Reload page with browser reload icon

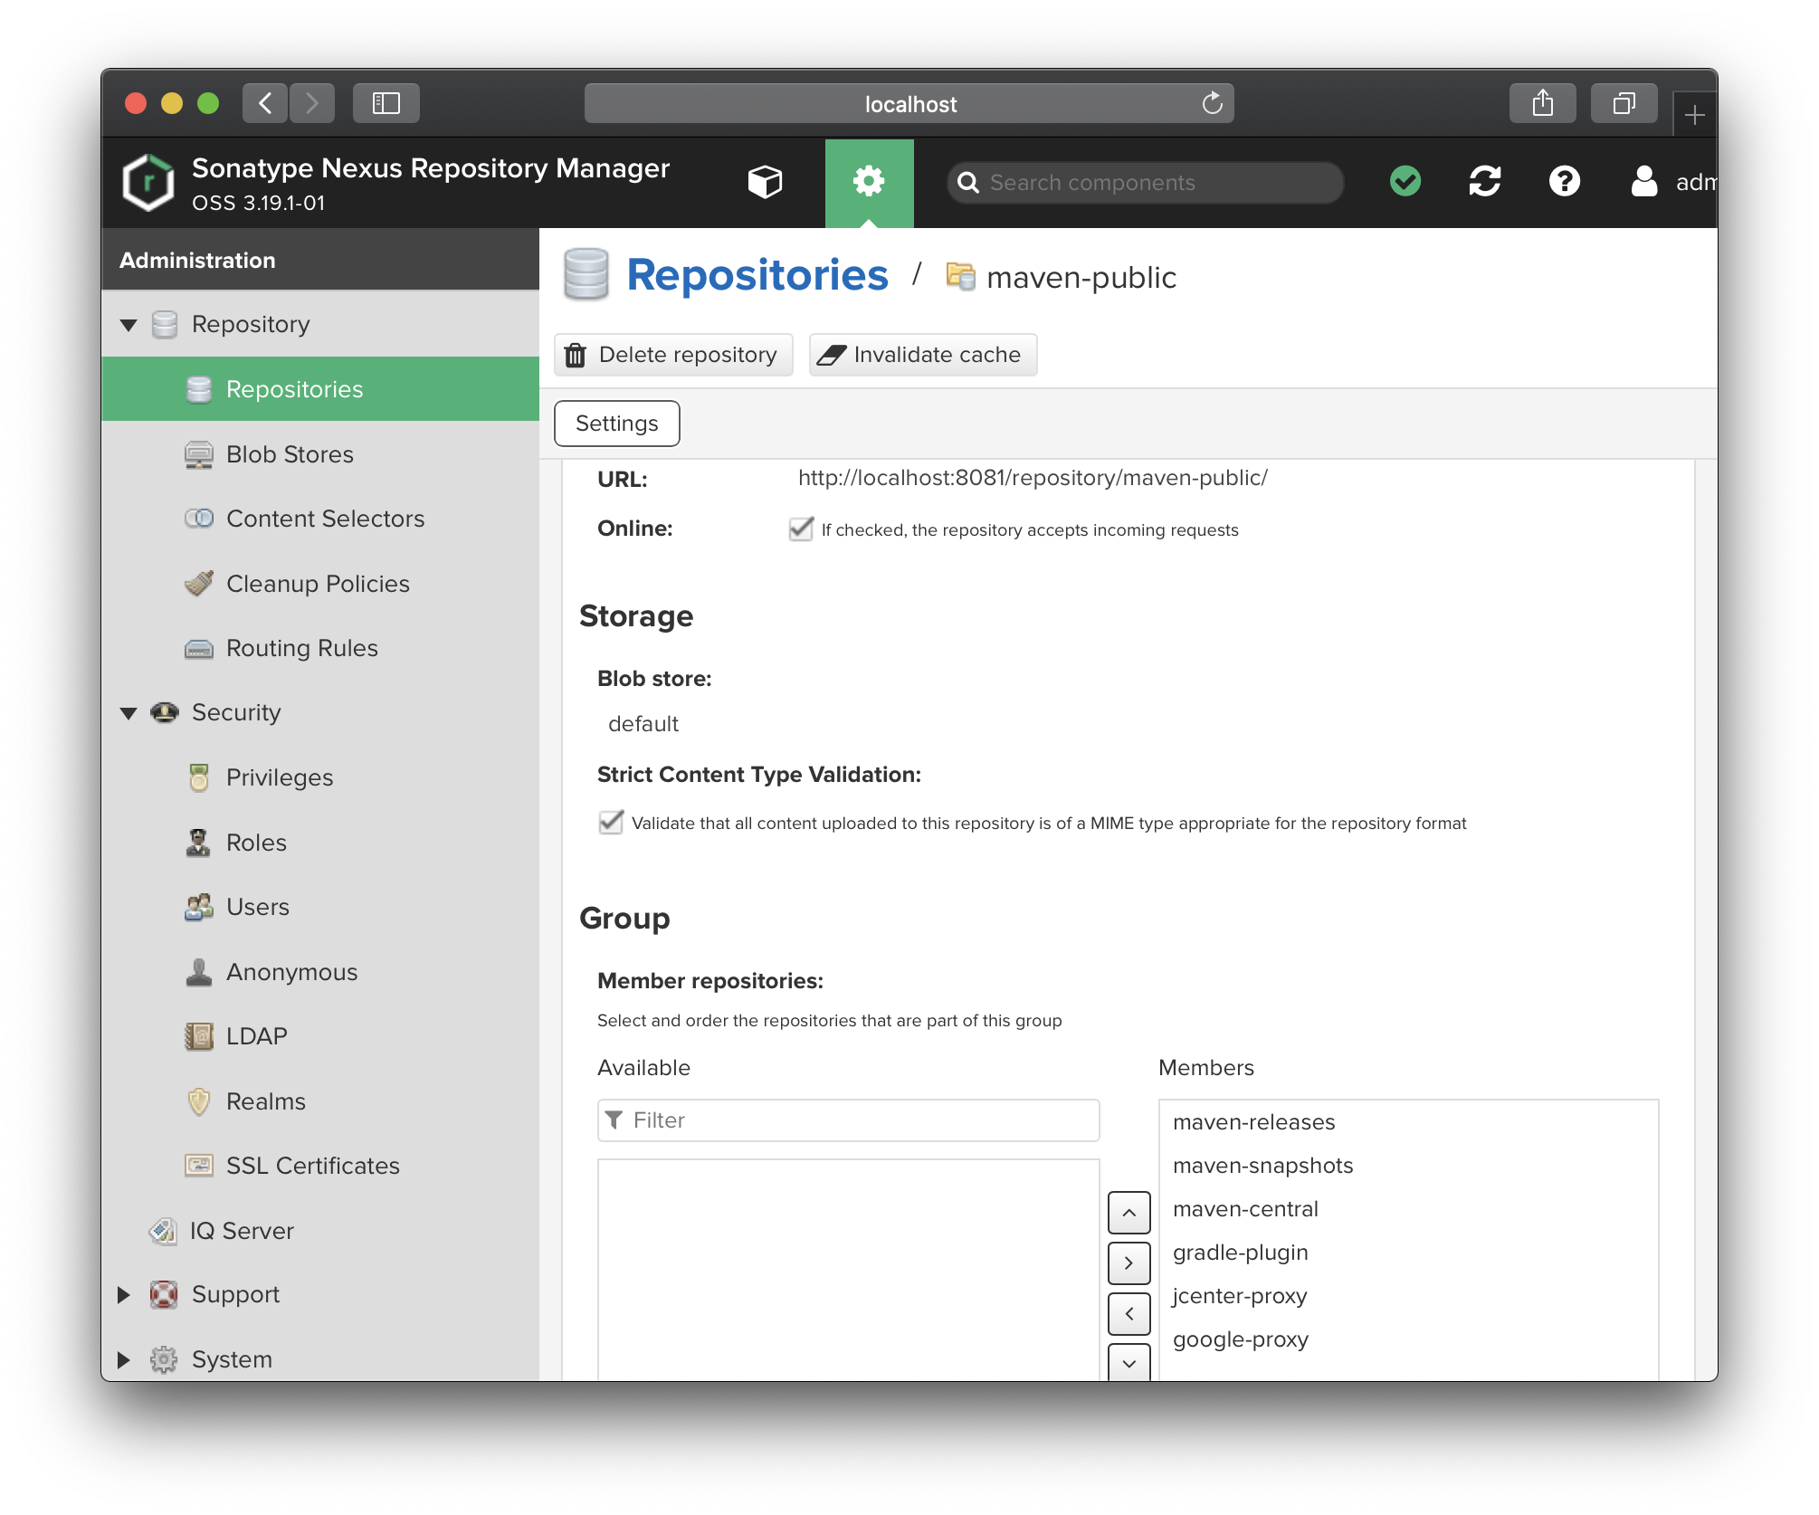click(1212, 103)
